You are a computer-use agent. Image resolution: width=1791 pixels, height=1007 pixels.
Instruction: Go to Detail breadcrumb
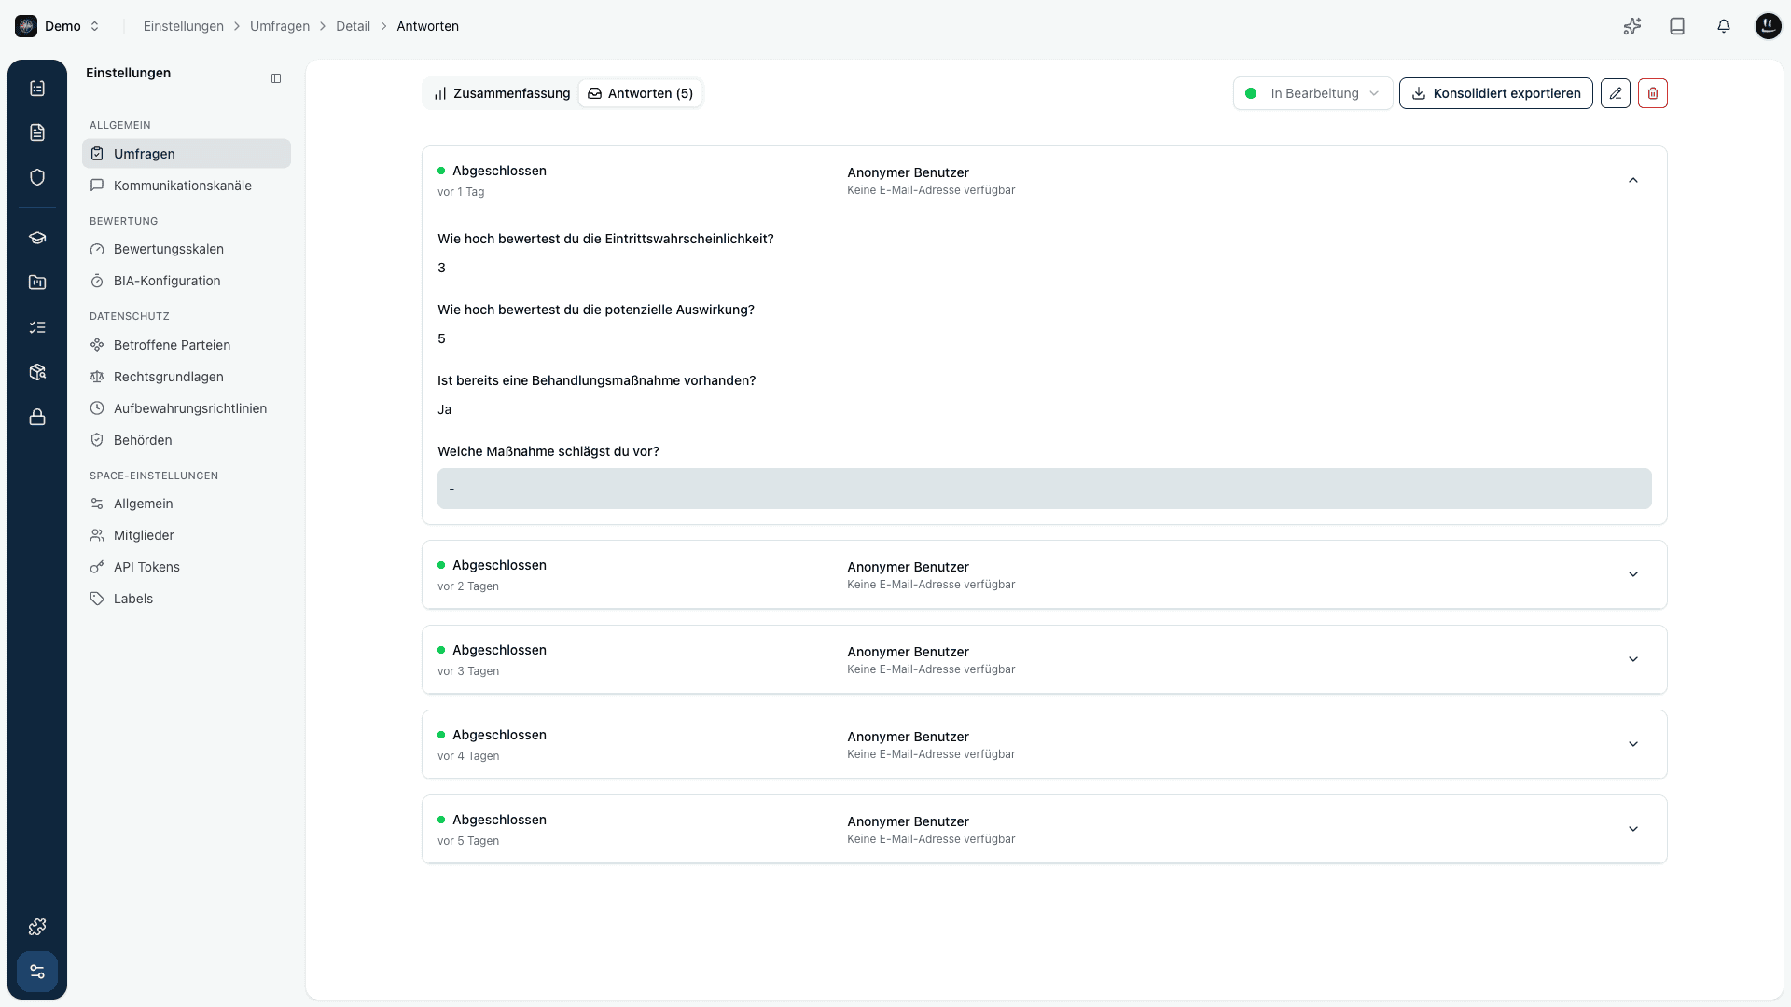click(353, 26)
